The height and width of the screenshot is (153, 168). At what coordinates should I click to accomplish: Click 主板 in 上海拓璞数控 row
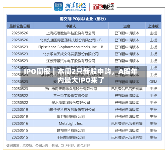tap(153, 33)
